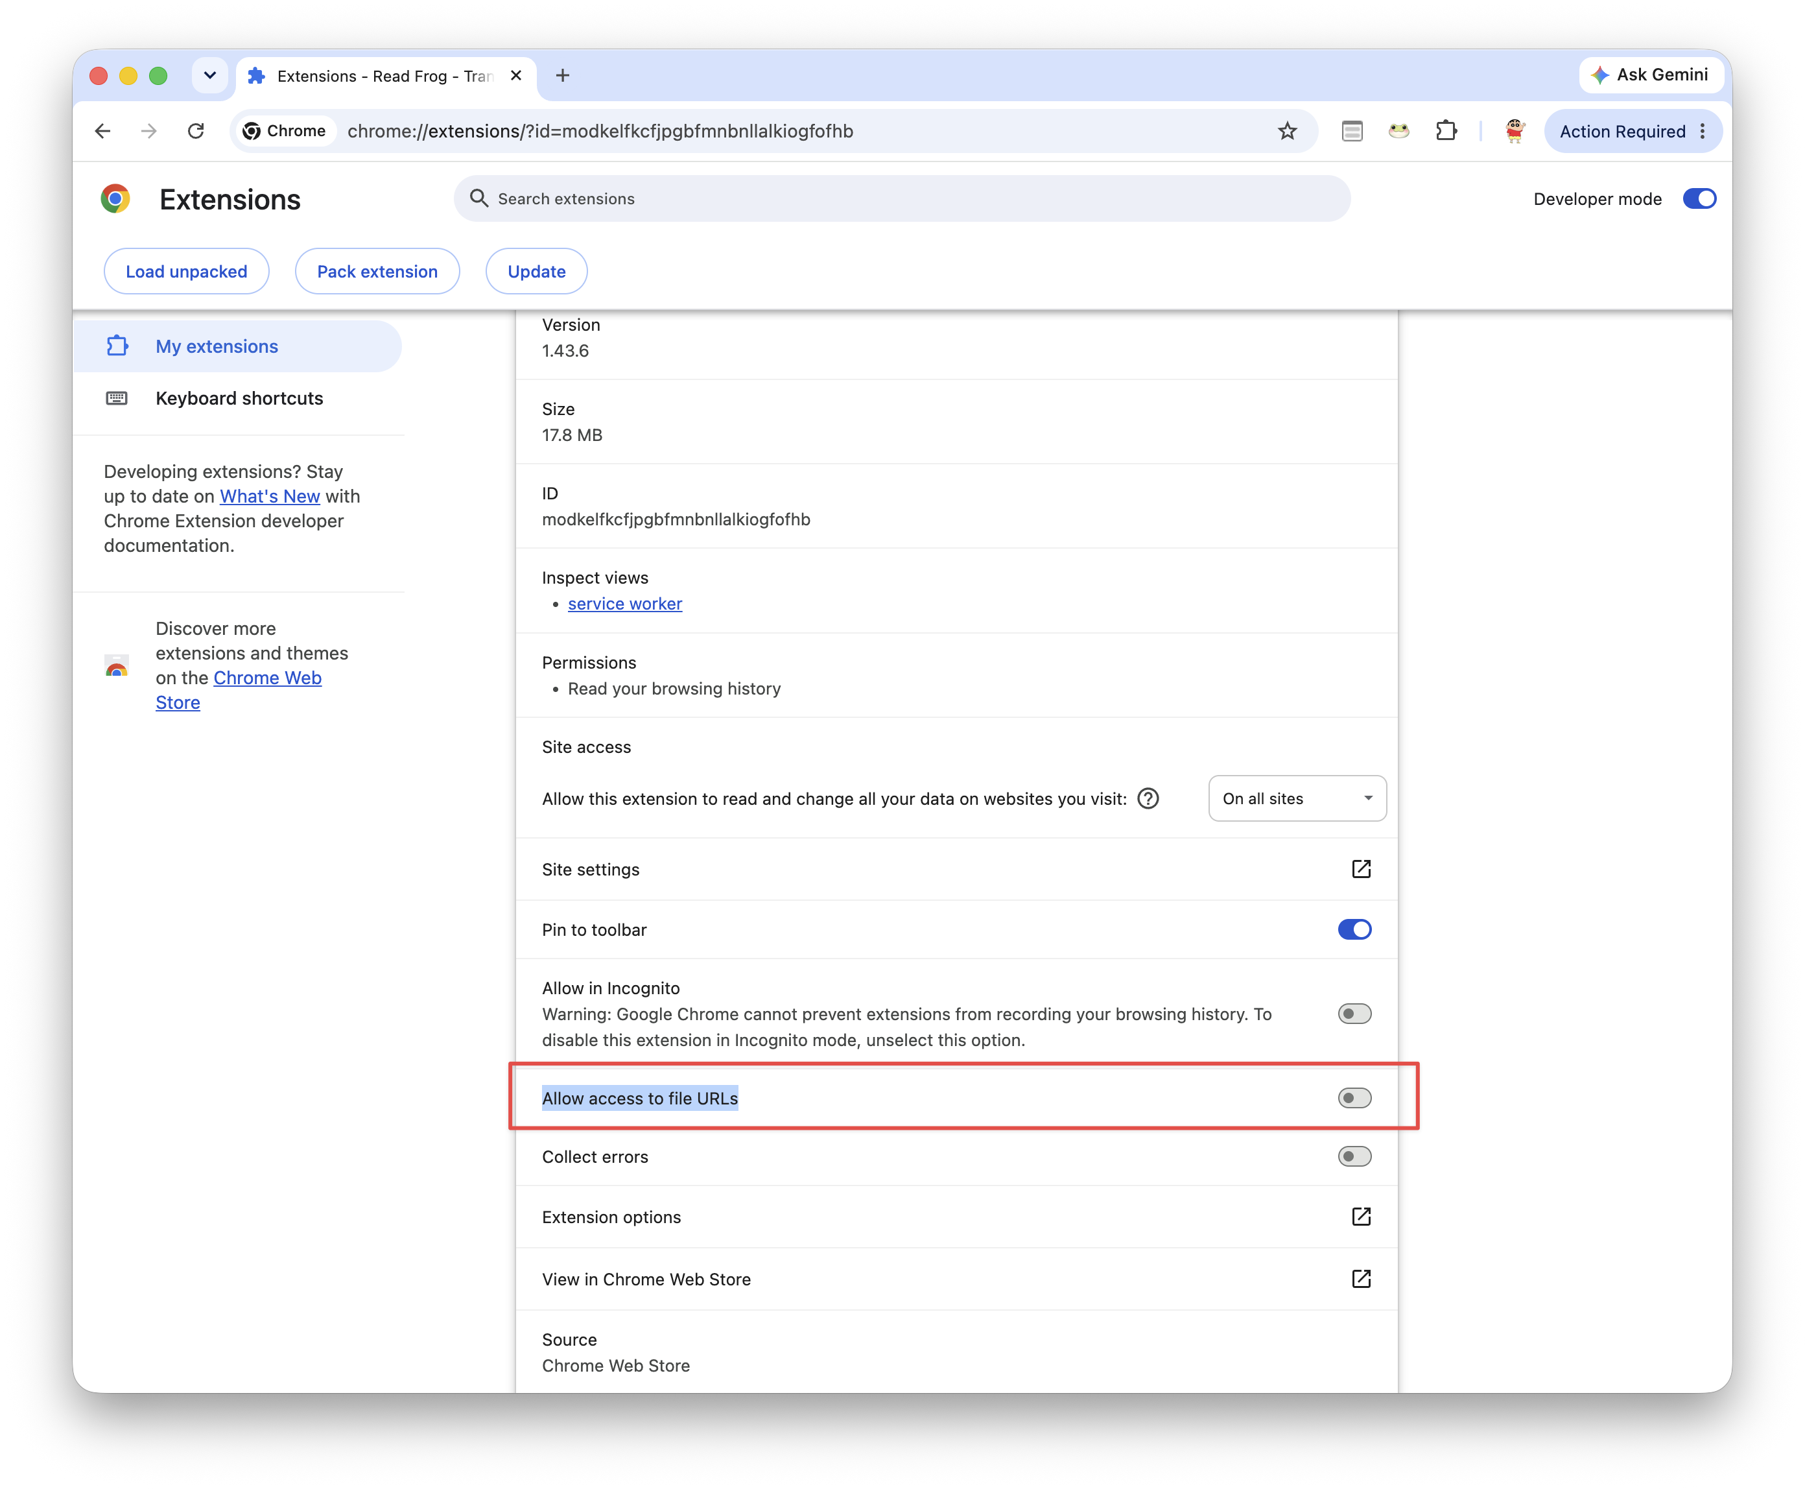Go back to the previous page
1805x1489 pixels.
[103, 130]
